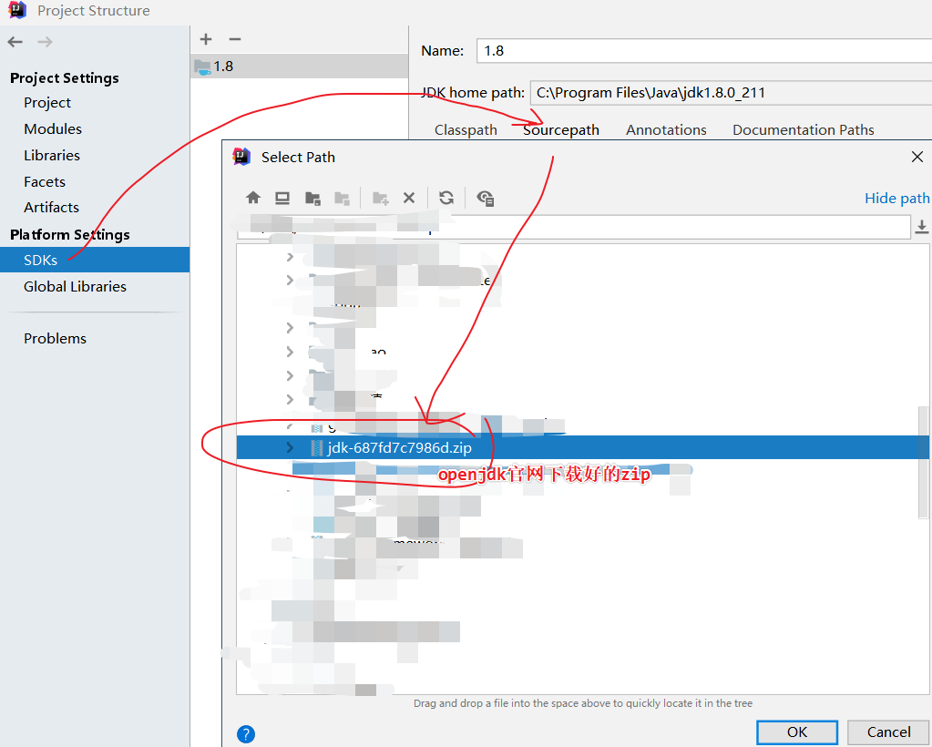
Task: Switch to Classpath tab
Action: coord(466,130)
